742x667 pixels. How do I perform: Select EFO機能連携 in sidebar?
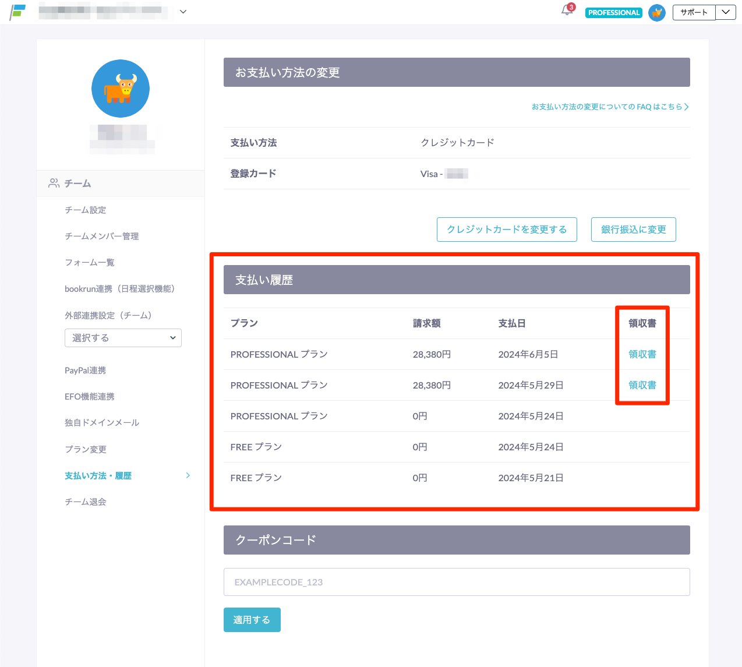pos(90,396)
